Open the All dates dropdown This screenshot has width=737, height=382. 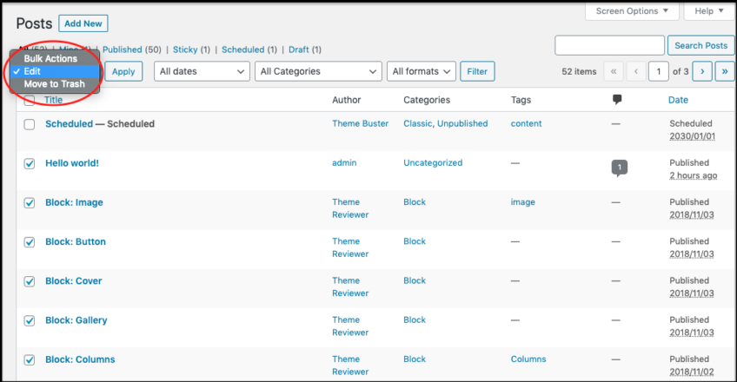pos(202,71)
